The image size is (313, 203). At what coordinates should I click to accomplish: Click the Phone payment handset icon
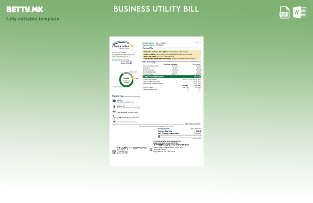(x=115, y=117)
